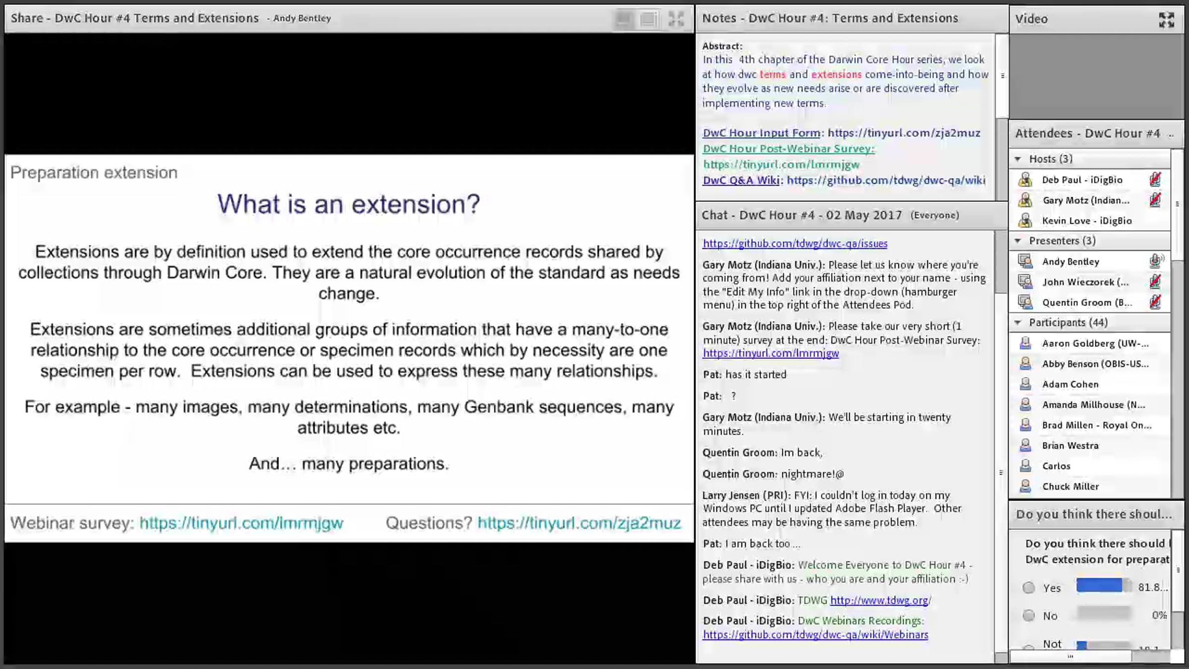Open the dwc-qa issues GitHub link in chat

click(795, 243)
